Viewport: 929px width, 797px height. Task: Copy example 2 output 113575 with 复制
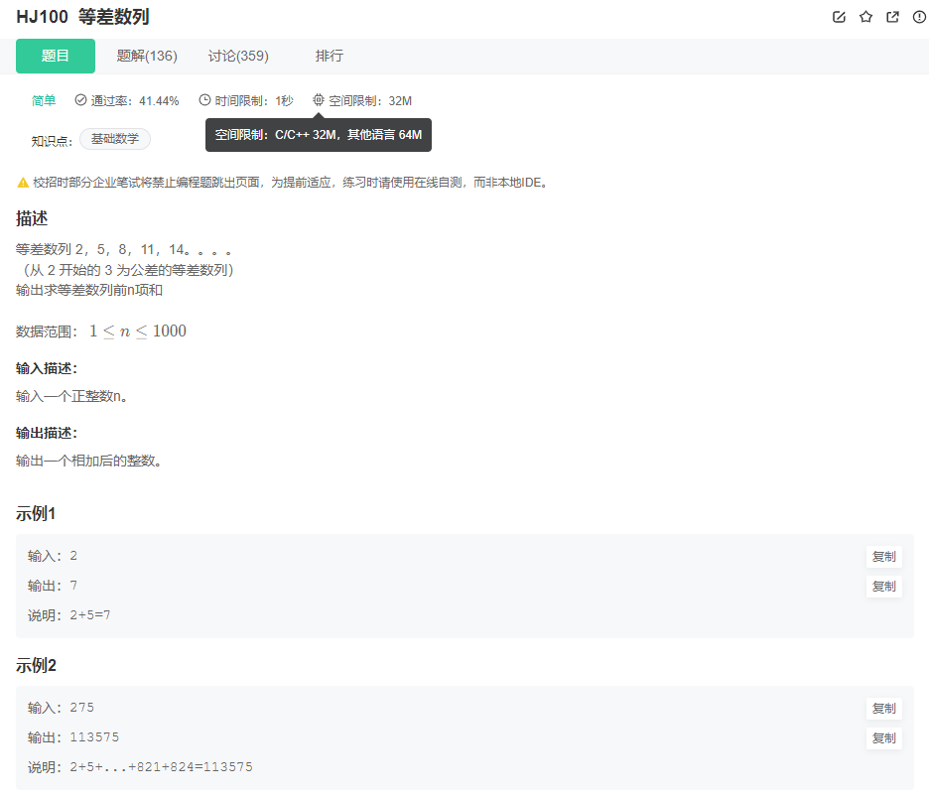(x=883, y=737)
